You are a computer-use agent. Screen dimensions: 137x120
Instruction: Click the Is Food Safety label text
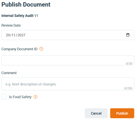(x=20, y=97)
